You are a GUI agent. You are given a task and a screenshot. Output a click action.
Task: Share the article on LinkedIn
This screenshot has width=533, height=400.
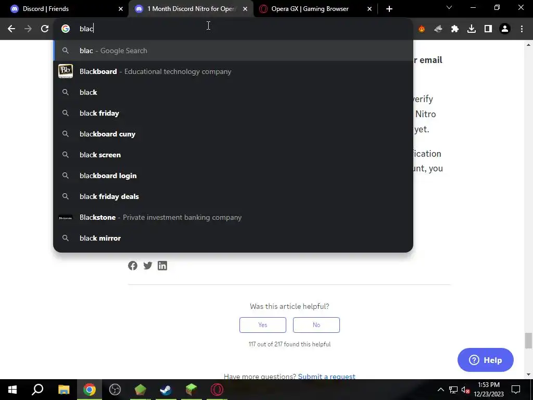click(162, 266)
